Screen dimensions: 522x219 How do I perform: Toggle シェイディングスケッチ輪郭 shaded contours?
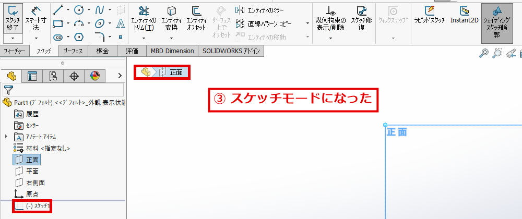coord(497,23)
